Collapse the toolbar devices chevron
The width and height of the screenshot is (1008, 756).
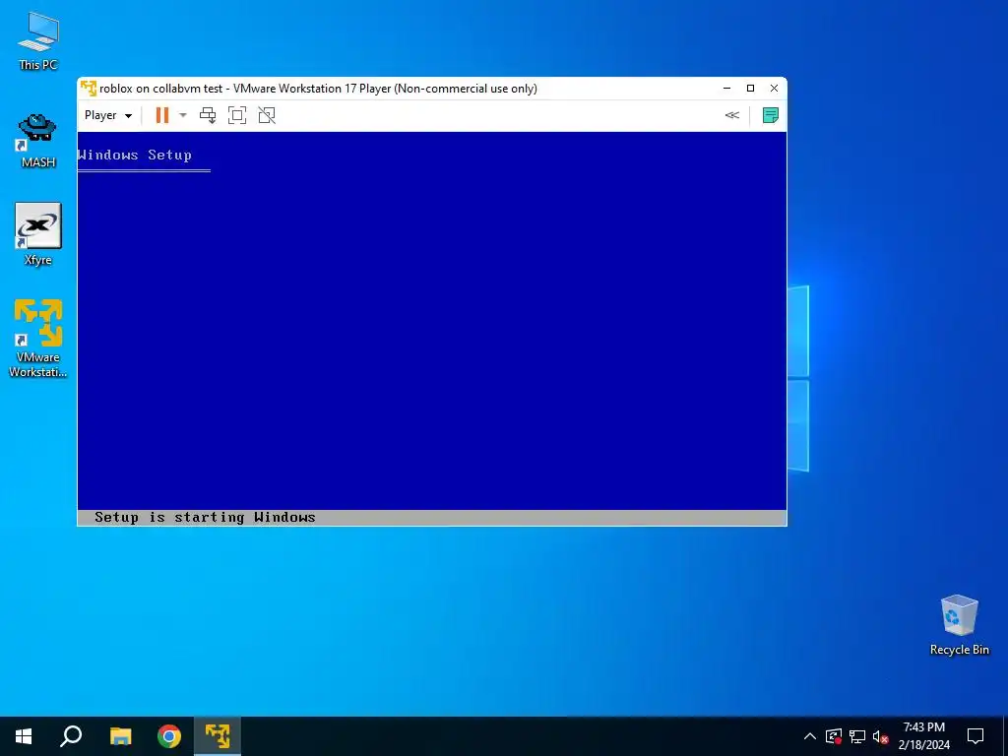pyautogui.click(x=731, y=115)
